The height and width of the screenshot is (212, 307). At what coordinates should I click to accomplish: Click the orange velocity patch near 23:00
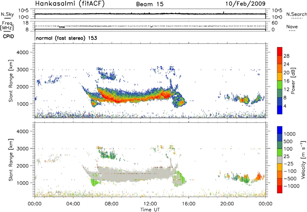pos(258,177)
